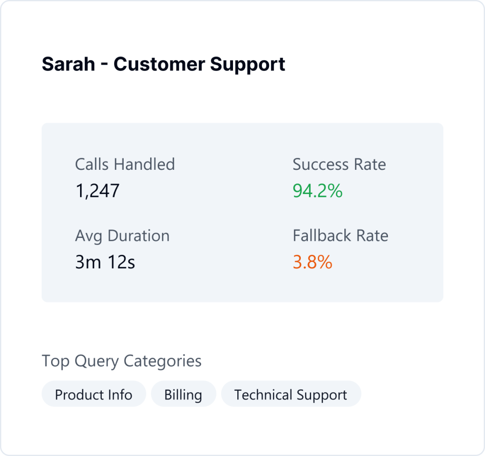The image size is (485, 456).
Task: Open the Technical Support category tag
Action: (x=291, y=395)
